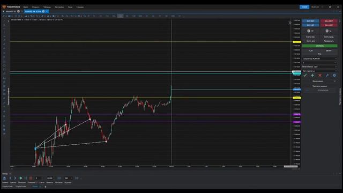The image size is (343, 193).
Task: Add a workspace with the plus icon
Action: [x=45, y=187]
